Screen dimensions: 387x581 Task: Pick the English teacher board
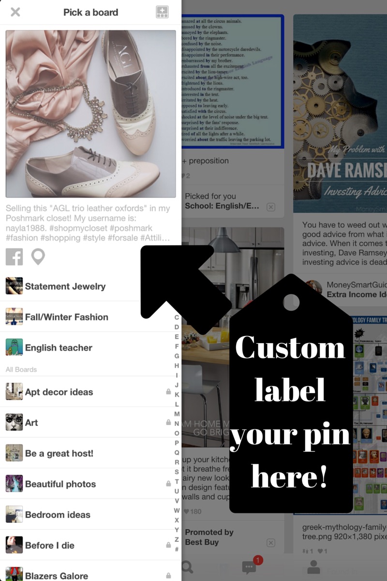point(90,348)
